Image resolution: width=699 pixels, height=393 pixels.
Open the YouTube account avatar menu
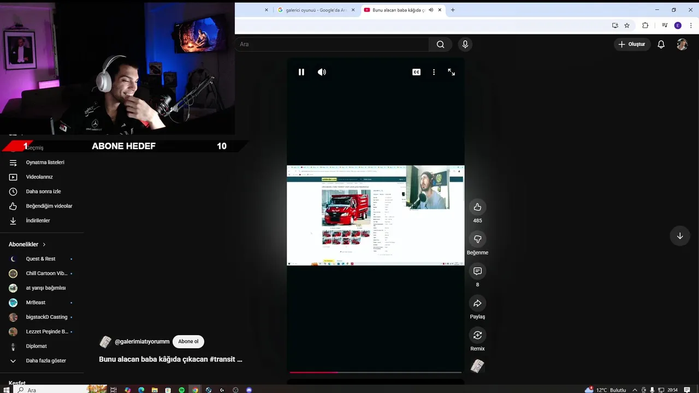pos(682,44)
